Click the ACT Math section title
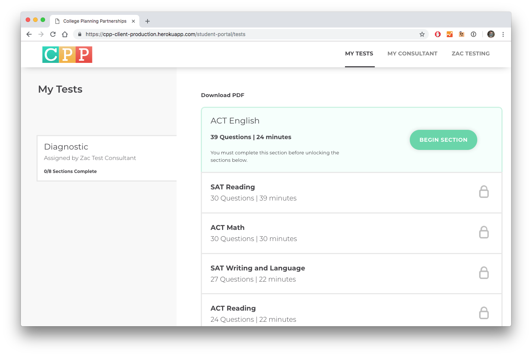The image size is (532, 356). (227, 228)
